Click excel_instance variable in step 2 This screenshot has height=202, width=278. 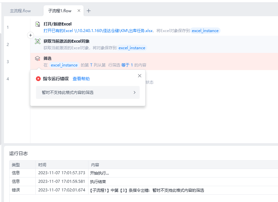[132, 48]
